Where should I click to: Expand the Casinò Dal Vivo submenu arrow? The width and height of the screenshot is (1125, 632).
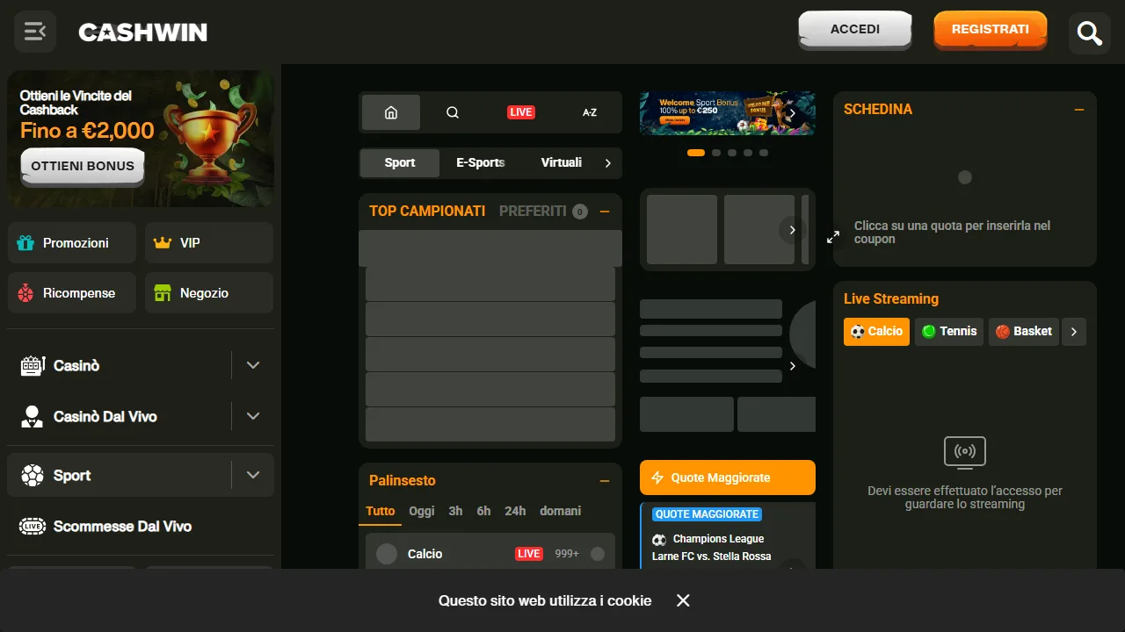click(253, 416)
